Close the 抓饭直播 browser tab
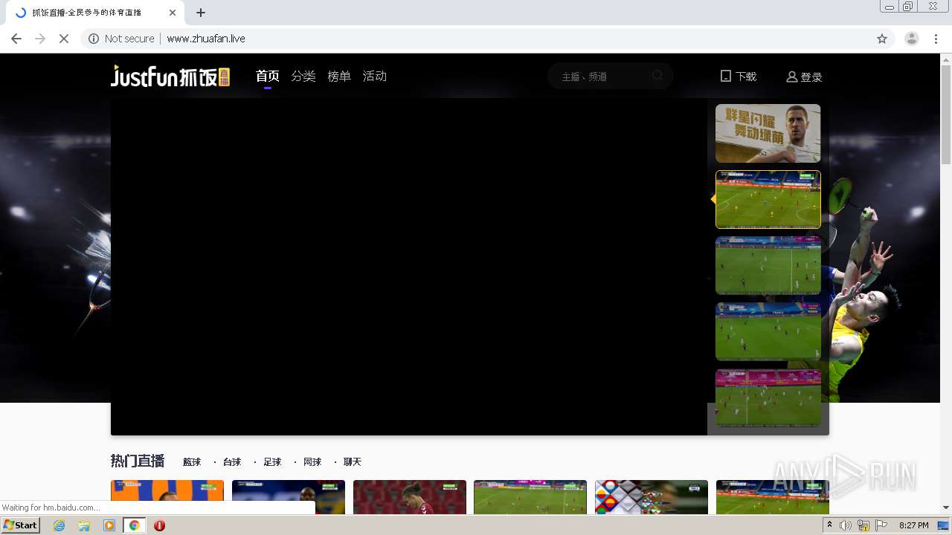952x535 pixels. pos(173,13)
